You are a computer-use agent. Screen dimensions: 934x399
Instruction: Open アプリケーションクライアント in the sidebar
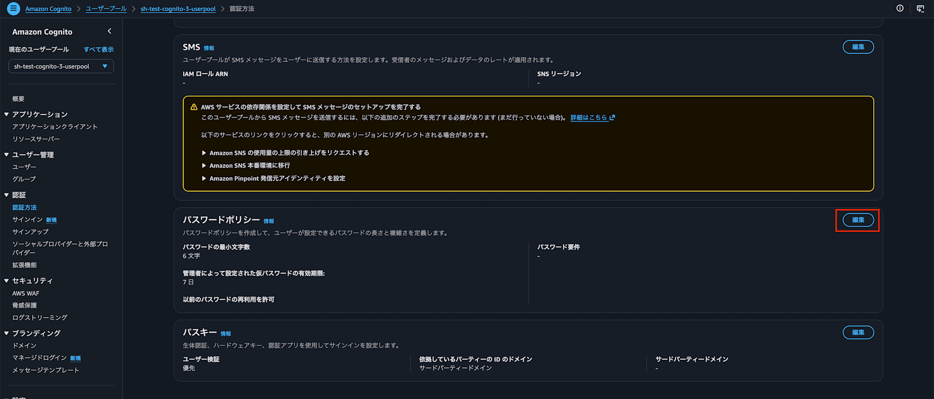tap(55, 126)
